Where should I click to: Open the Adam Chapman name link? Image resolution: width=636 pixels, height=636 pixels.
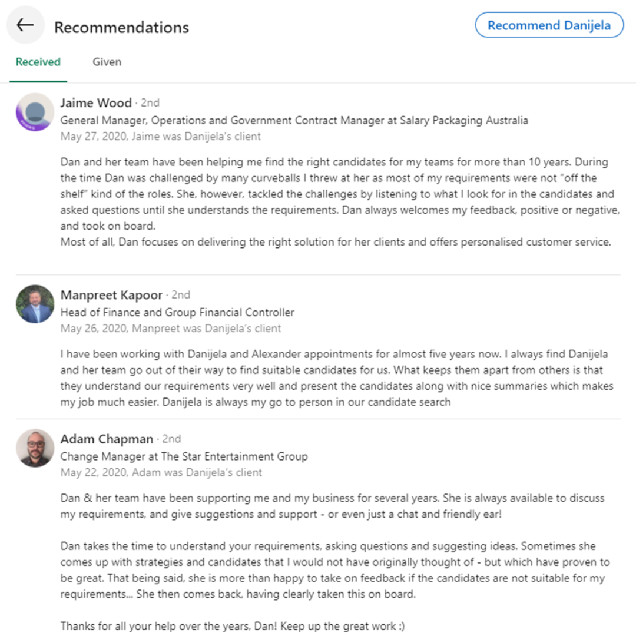(107, 439)
